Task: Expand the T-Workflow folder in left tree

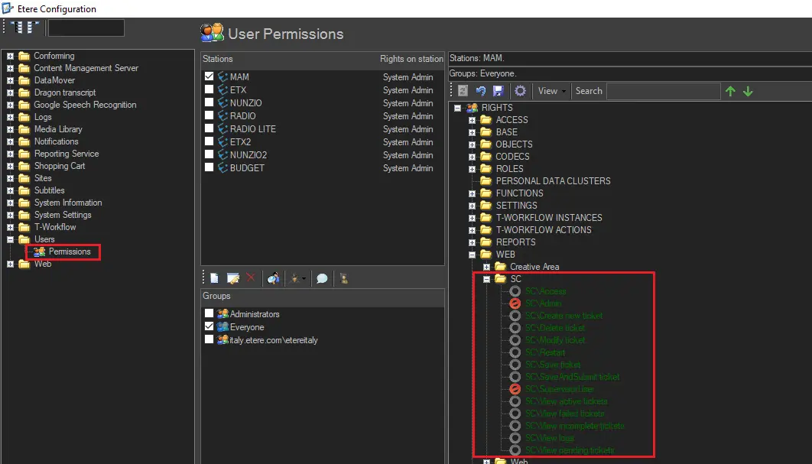Action: 11,227
